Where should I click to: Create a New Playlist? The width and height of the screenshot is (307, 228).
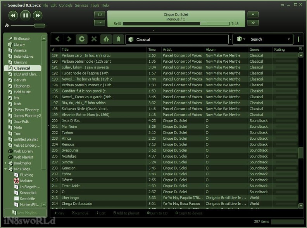point(25,213)
